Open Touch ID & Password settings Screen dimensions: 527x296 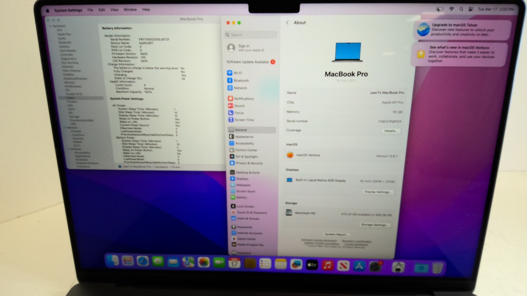tap(249, 212)
